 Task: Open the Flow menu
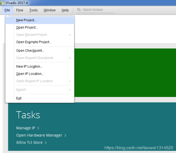20,10
